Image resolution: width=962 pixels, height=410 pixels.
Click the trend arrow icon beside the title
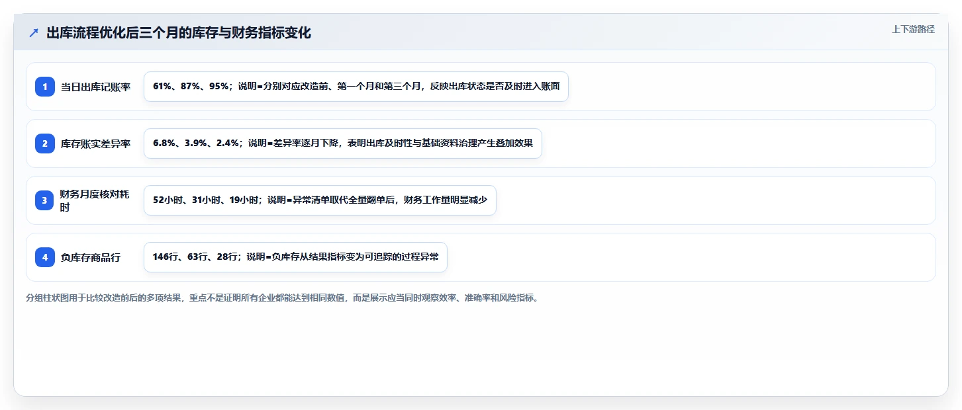click(34, 33)
